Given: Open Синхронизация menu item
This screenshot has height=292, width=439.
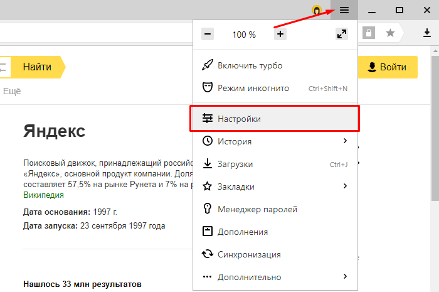Looking at the screenshot, I should (275, 254).
